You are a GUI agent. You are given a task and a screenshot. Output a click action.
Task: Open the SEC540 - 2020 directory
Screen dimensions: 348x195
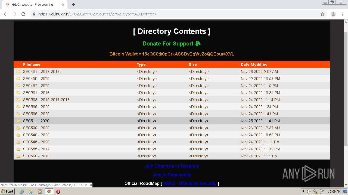36,135
